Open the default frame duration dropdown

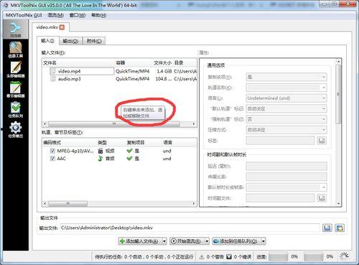[x=286, y=187]
